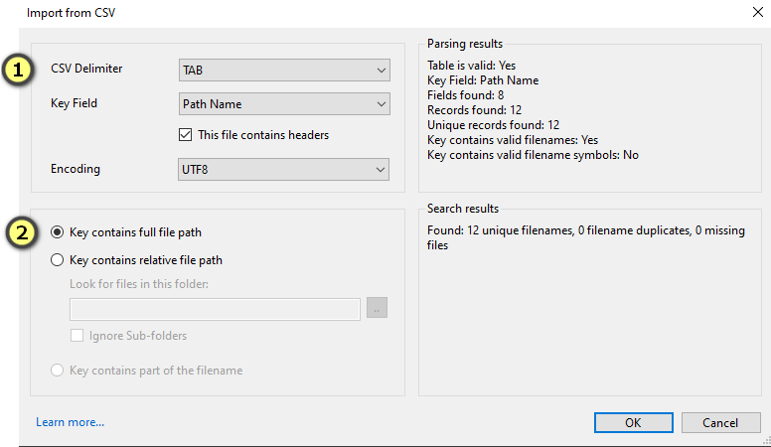This screenshot has width=771, height=447.
Task: Select 'Key contains part of the filename'
Action: (58, 371)
